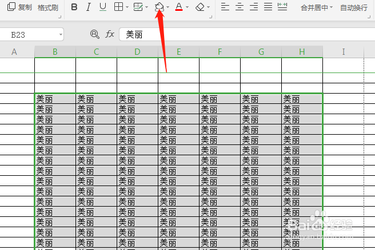Toggle bold formatting
The width and height of the screenshot is (375, 250).
74,7
